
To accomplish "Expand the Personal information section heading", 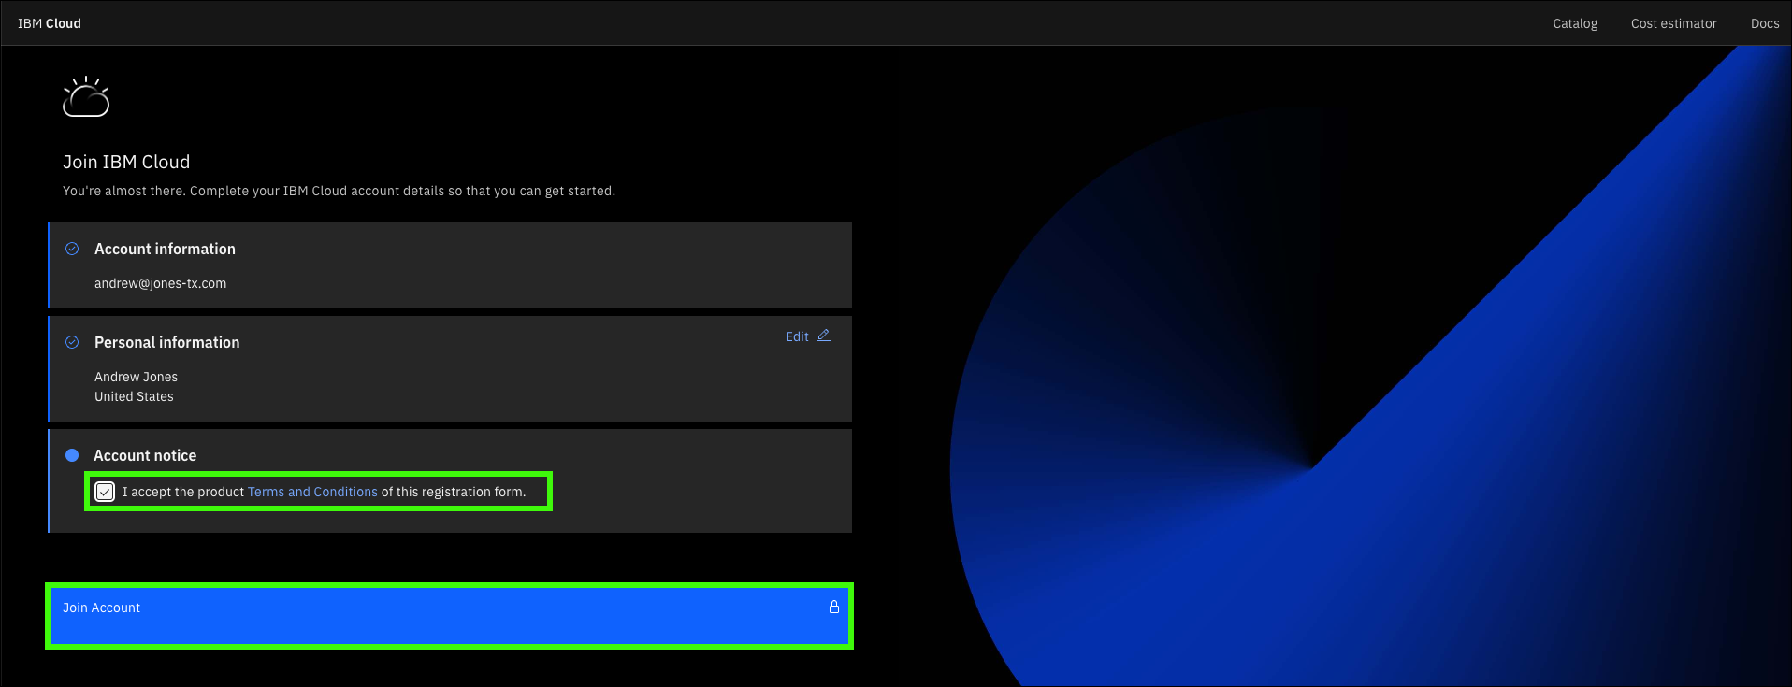I will [x=166, y=342].
